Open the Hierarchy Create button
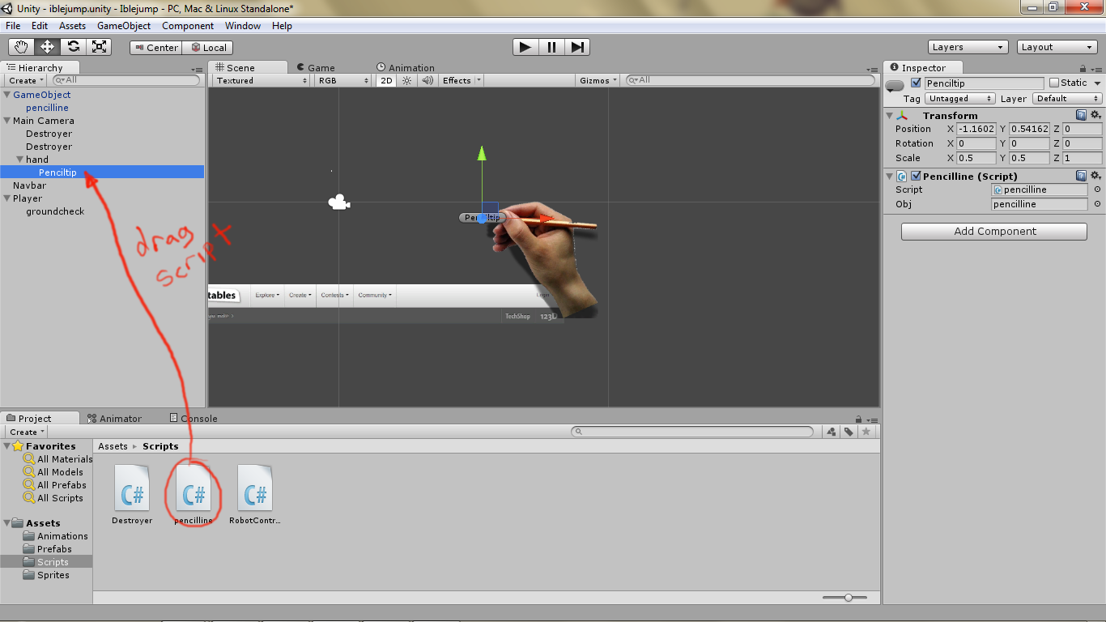This screenshot has height=622, width=1106. click(25, 81)
